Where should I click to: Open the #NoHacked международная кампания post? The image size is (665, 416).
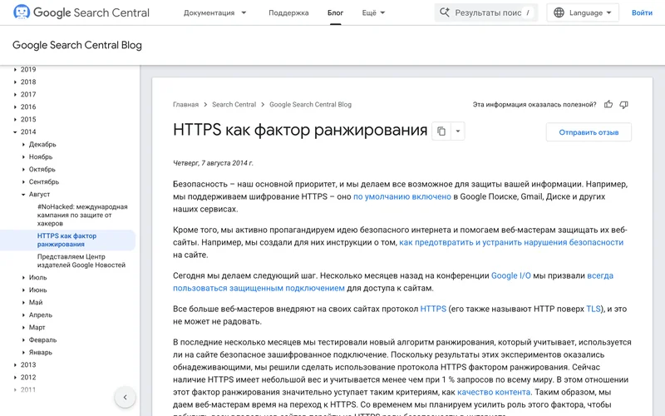click(82, 215)
